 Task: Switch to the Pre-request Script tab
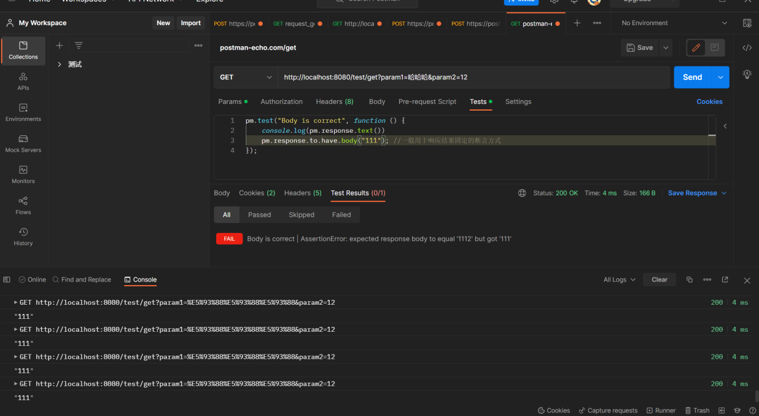coord(427,102)
